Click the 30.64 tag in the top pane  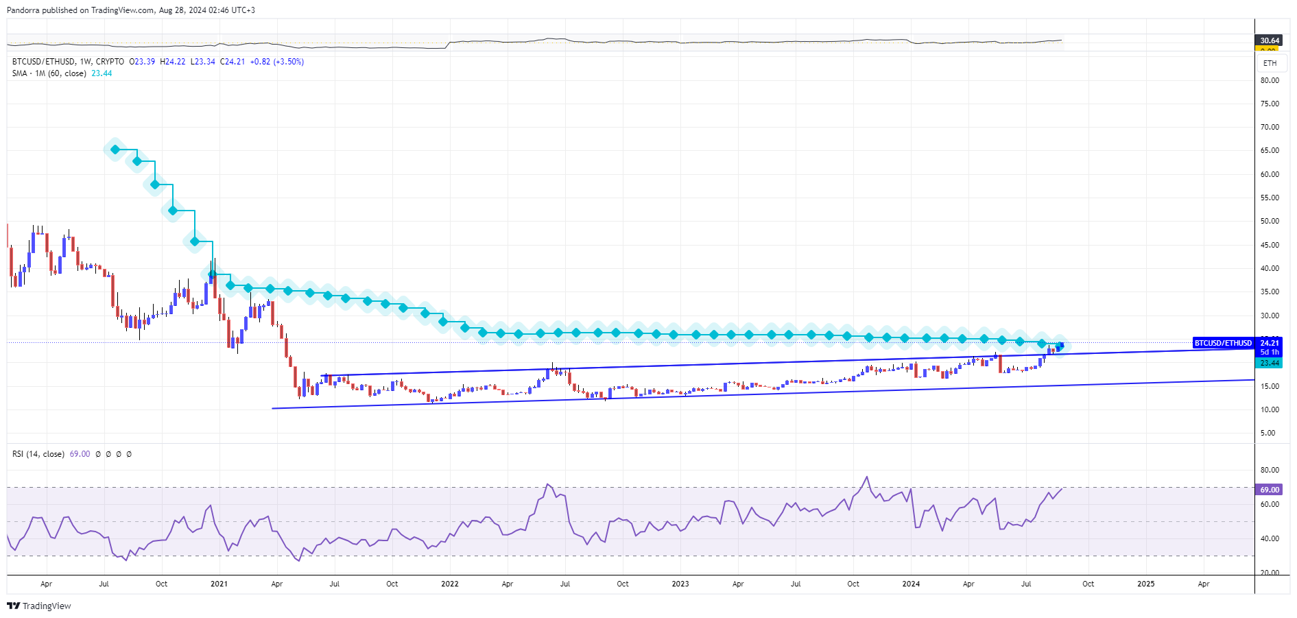pos(1269,40)
